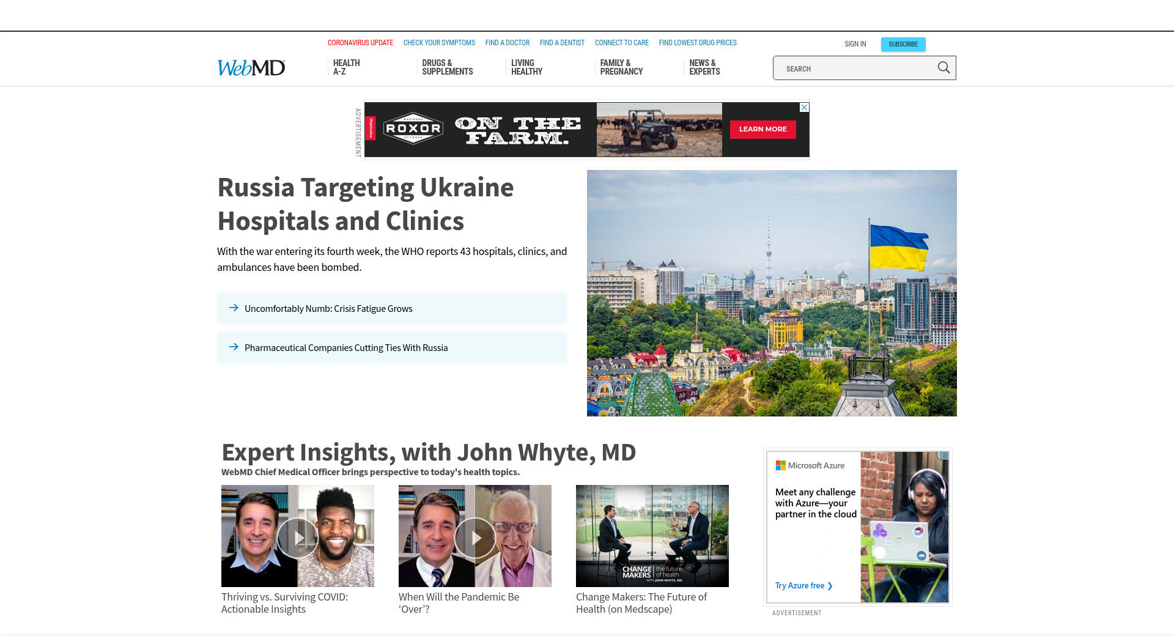
Task: Open the Drugs & Supplements menu
Action: tap(447, 67)
